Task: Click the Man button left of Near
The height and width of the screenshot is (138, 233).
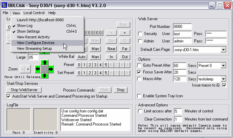Action: [95, 49]
